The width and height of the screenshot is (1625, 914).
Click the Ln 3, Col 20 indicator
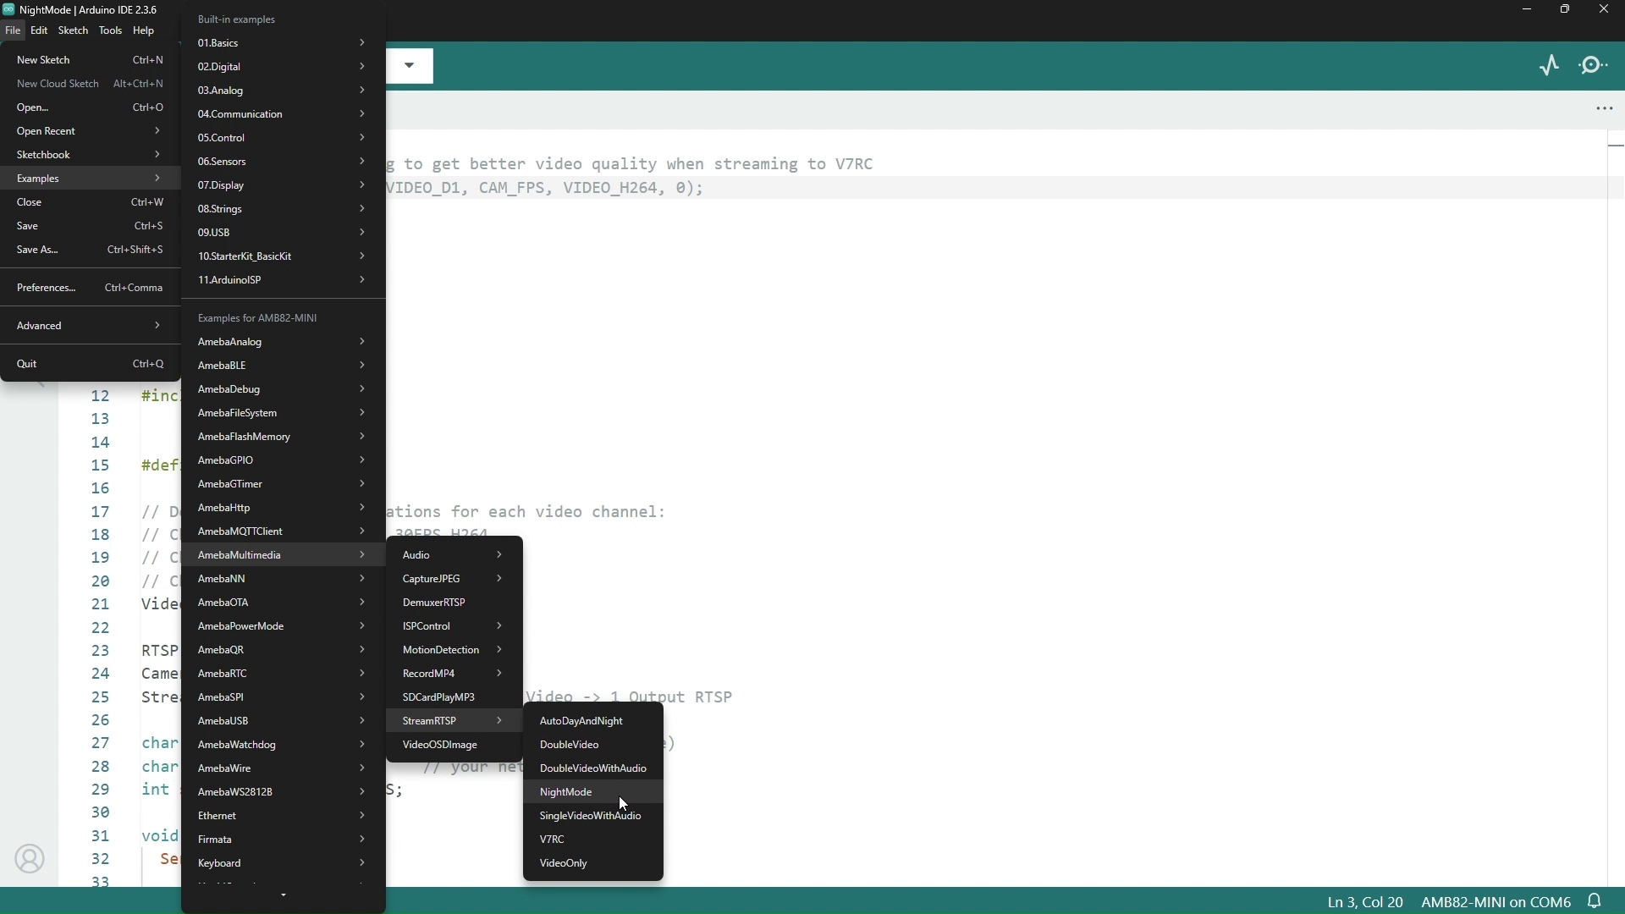(x=1365, y=903)
